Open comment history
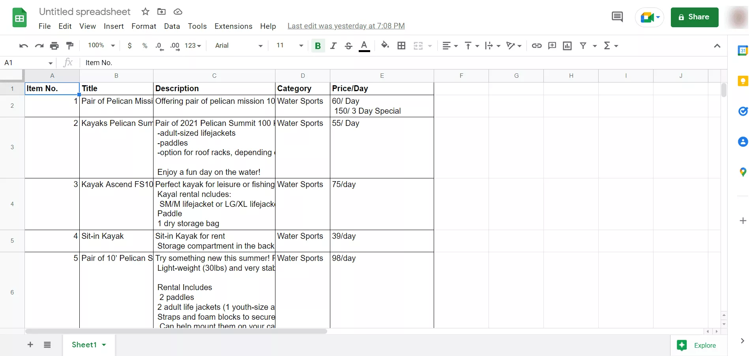 pos(617,17)
